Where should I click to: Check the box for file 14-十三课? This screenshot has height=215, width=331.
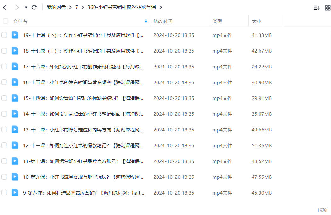click(4, 114)
